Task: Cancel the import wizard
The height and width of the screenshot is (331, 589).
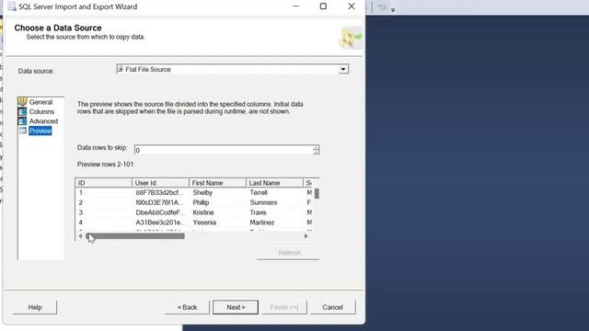Action: pyautogui.click(x=332, y=307)
